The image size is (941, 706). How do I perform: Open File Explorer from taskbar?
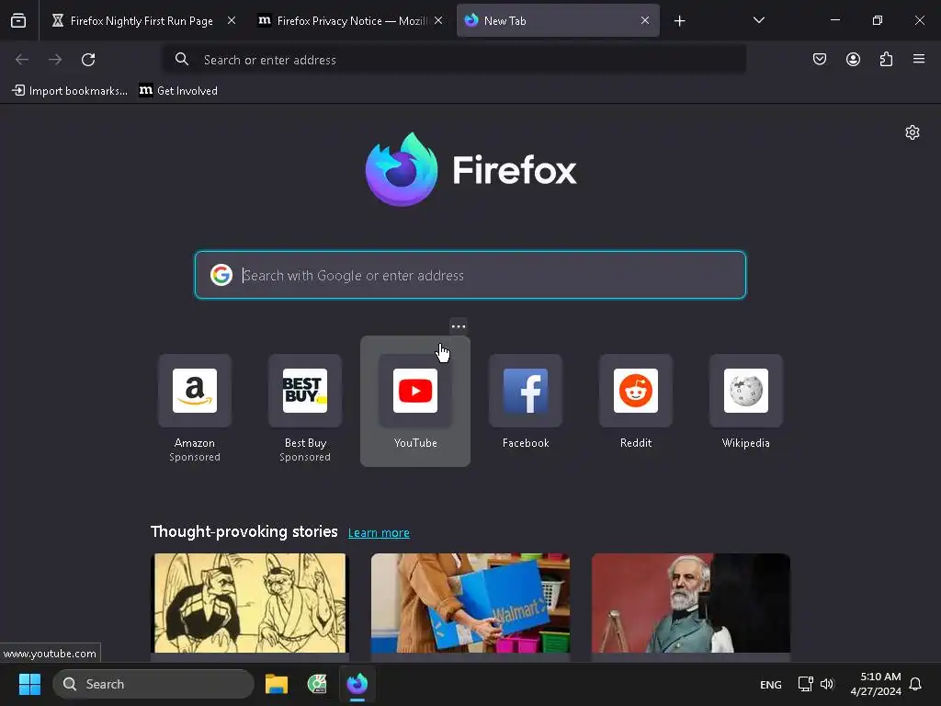pyautogui.click(x=277, y=684)
